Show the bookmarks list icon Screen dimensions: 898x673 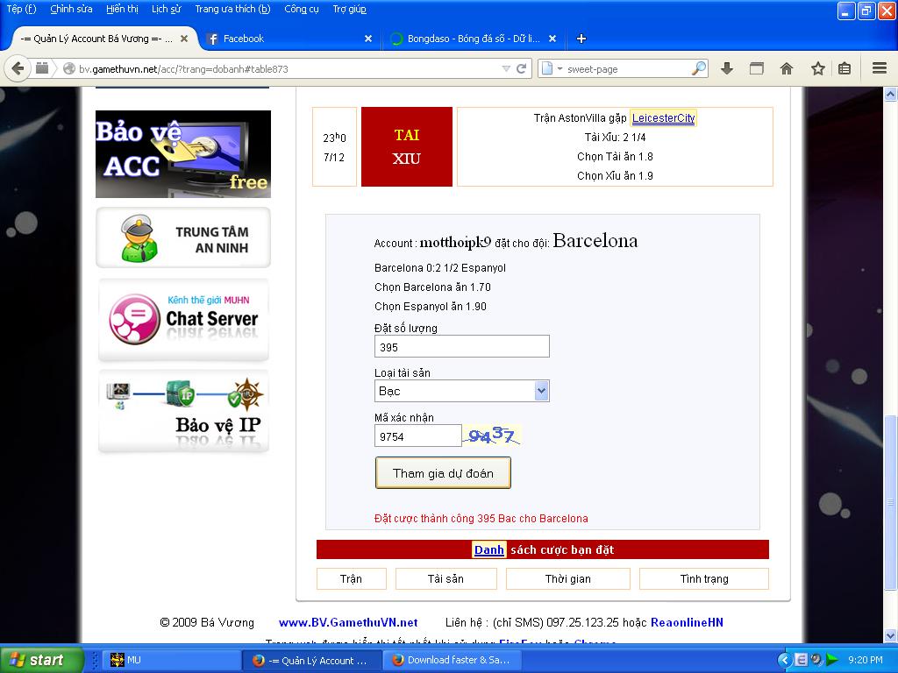[845, 68]
